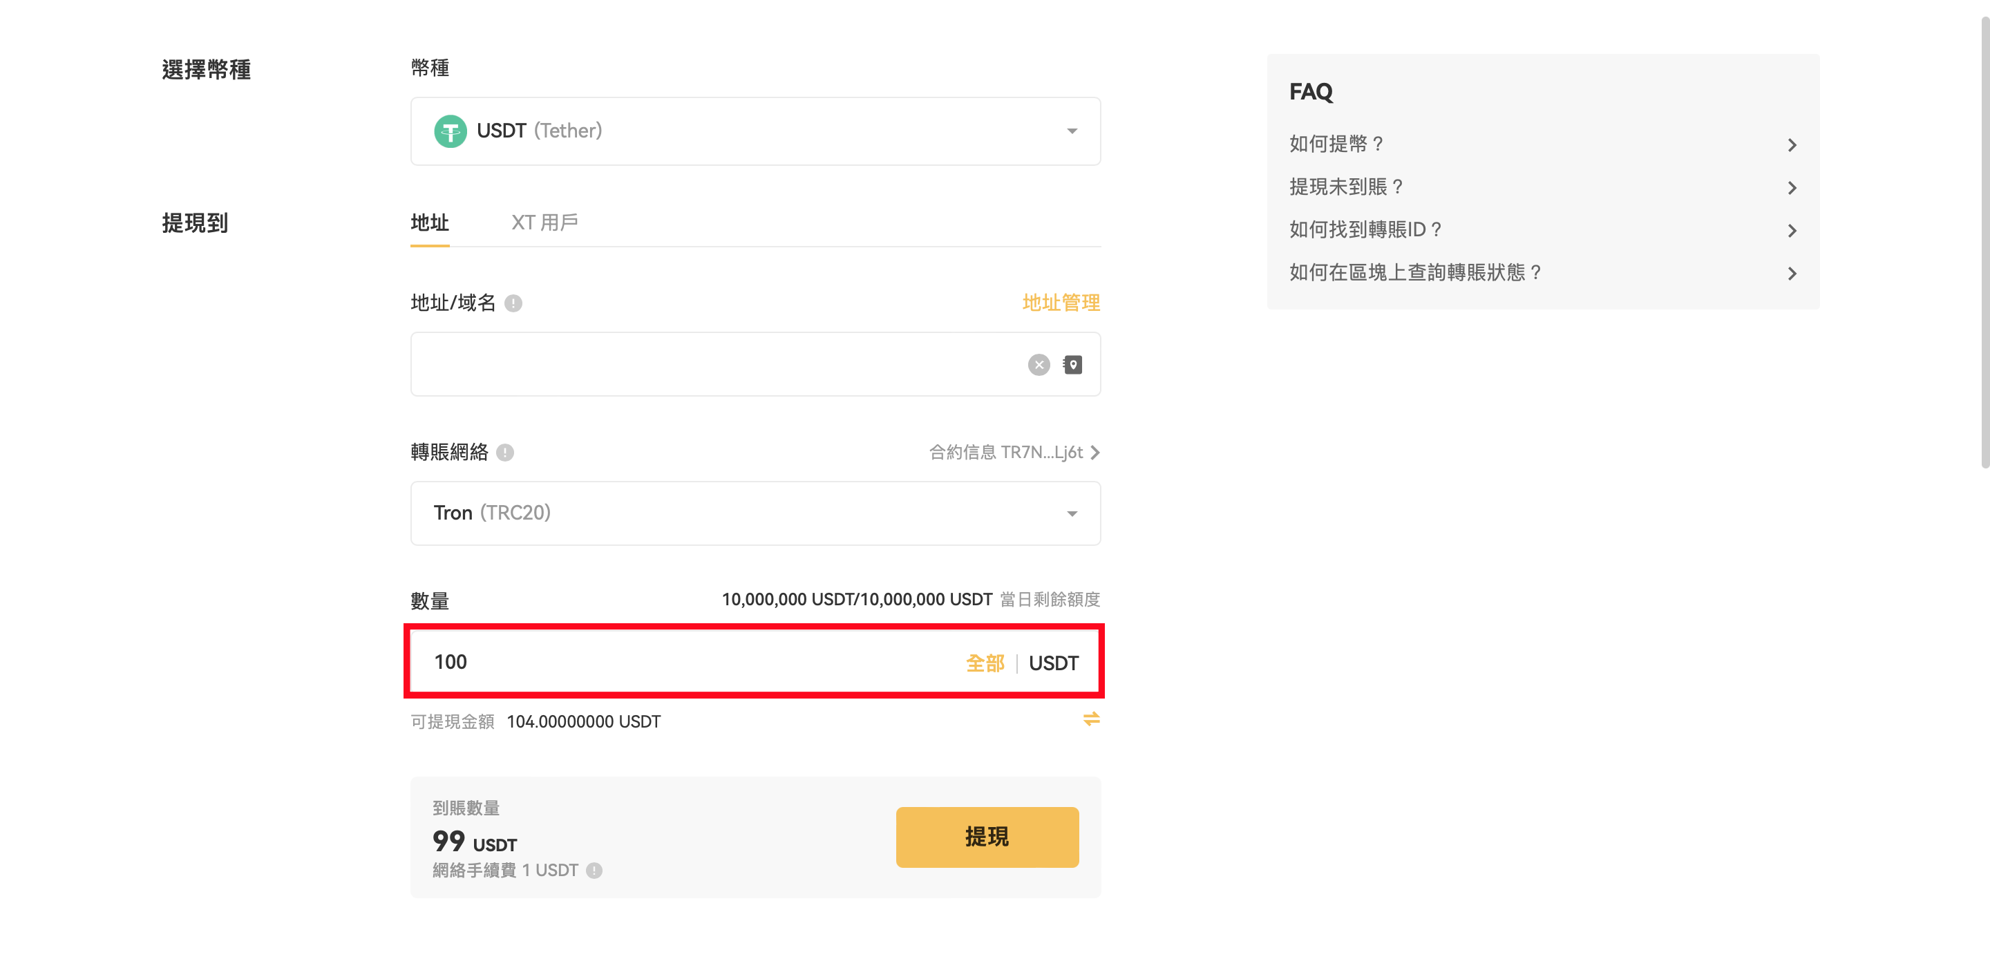This screenshot has width=1990, height=977.
Task: Click the info icon next to 地址/域名
Action: (513, 303)
